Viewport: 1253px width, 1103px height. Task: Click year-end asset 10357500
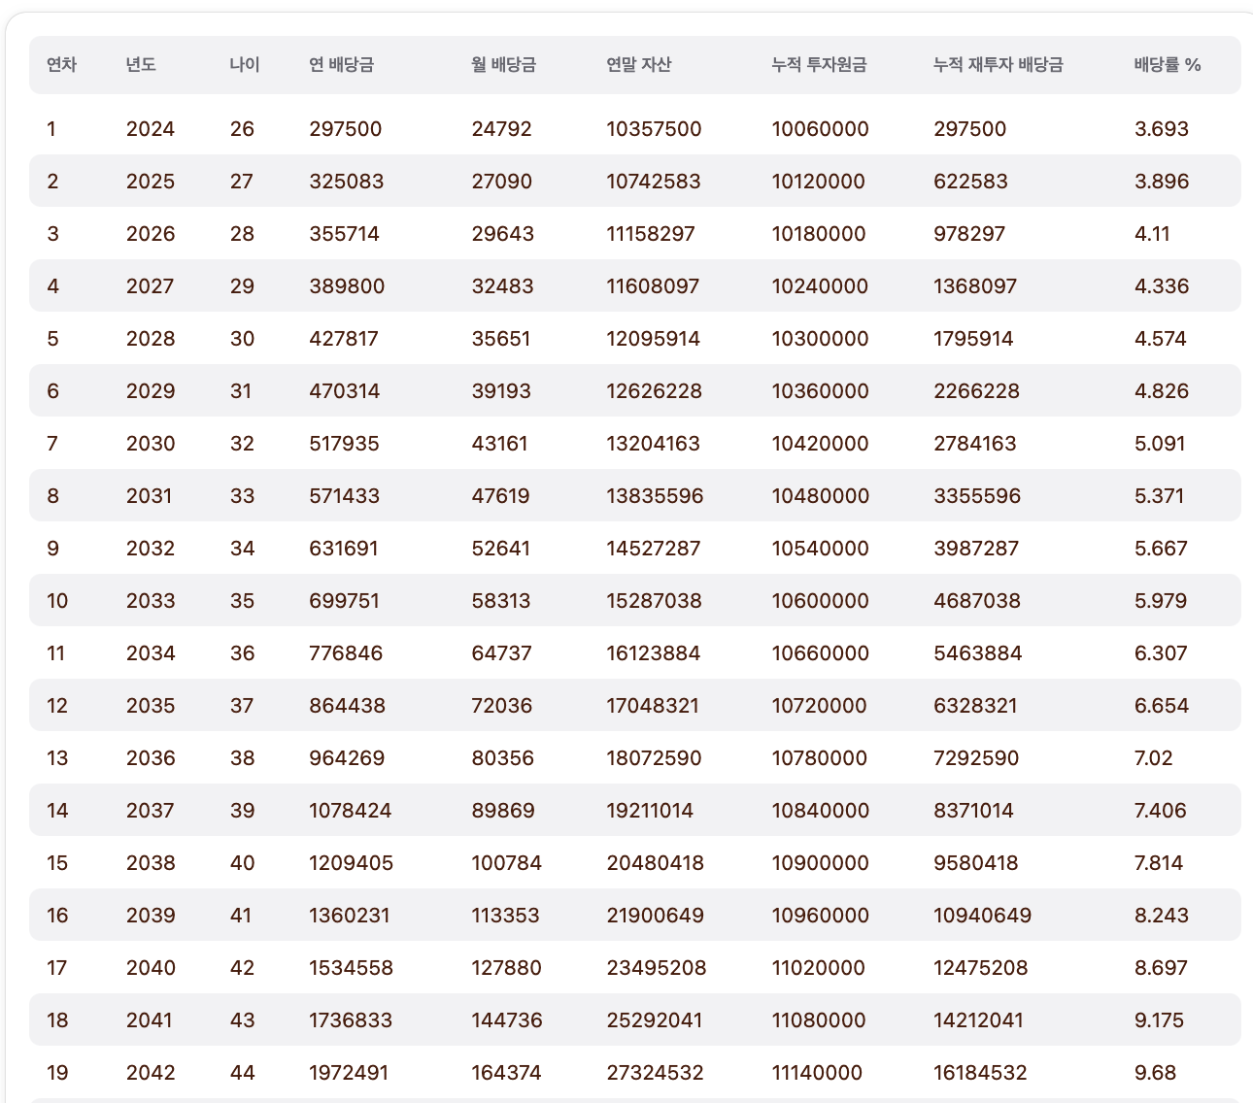(x=655, y=129)
